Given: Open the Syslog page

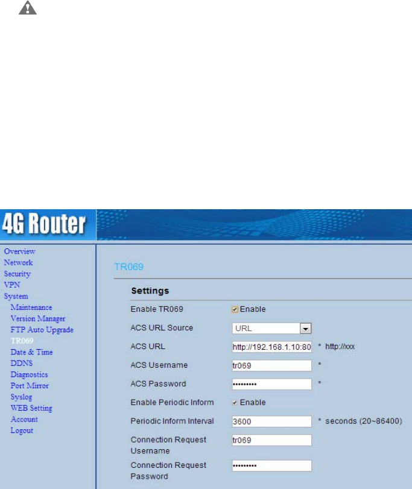Looking at the screenshot, I should tap(21, 397).
